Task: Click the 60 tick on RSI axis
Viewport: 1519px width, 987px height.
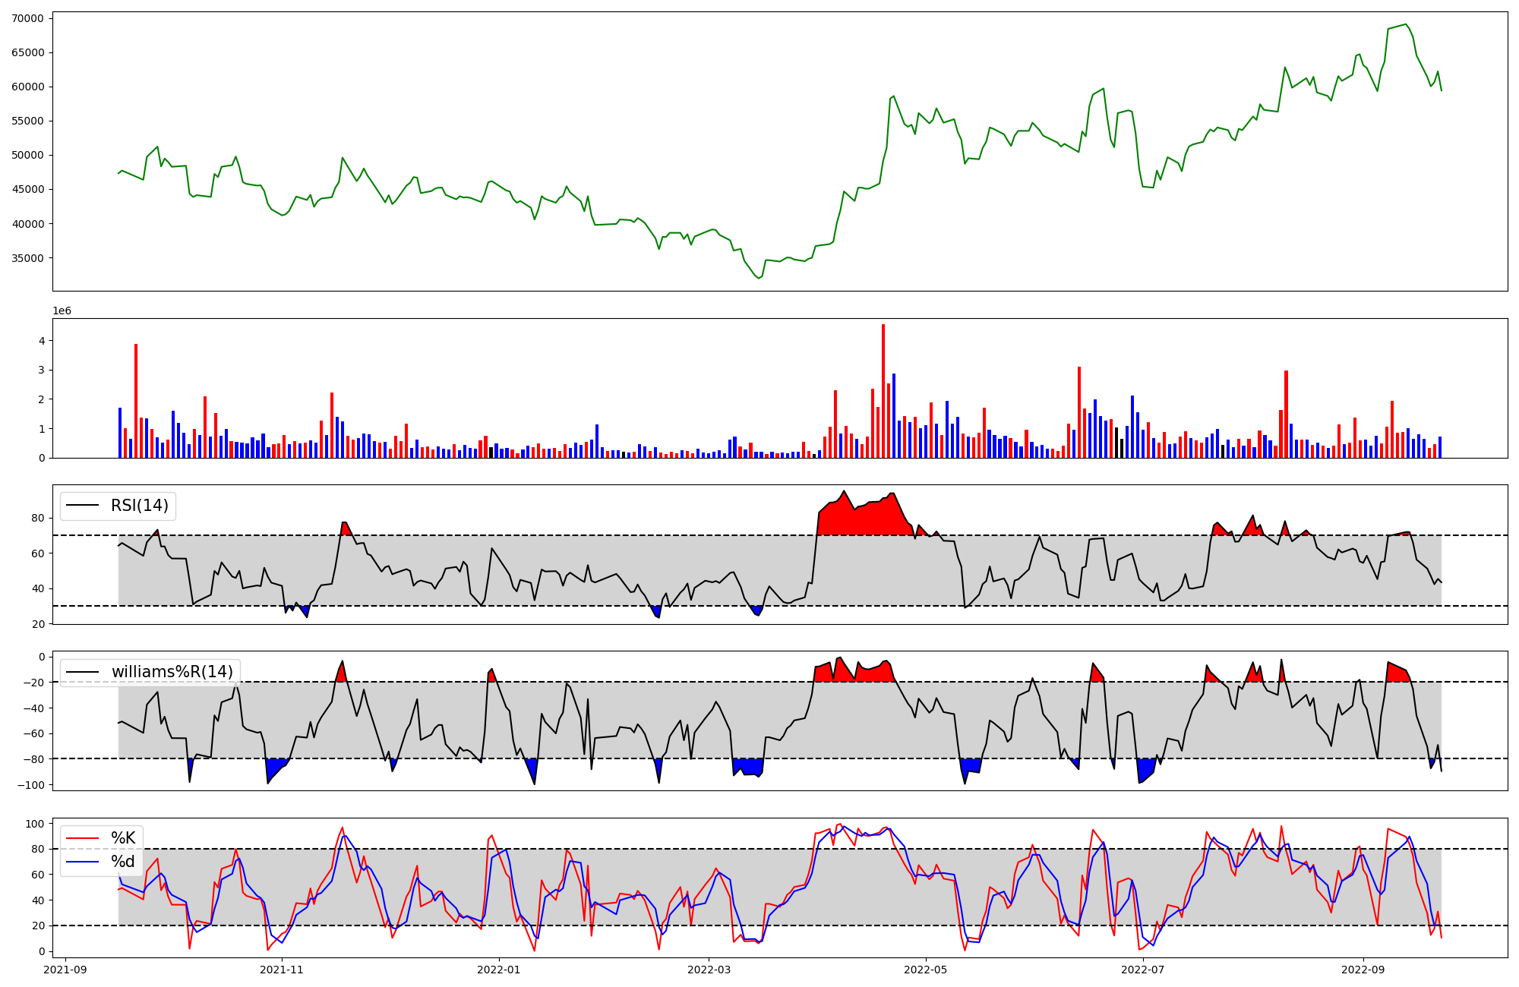Action: pos(38,553)
